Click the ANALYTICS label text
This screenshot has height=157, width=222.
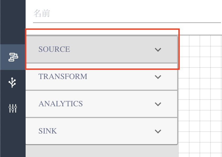tap(61, 104)
